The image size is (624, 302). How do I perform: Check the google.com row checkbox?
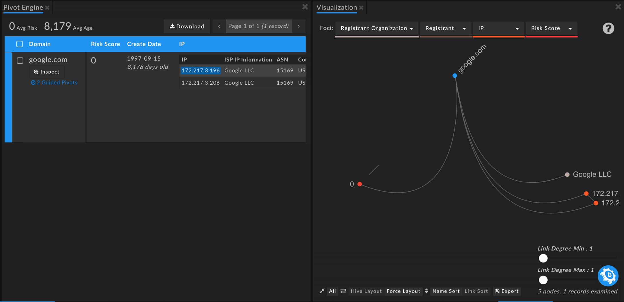20,61
